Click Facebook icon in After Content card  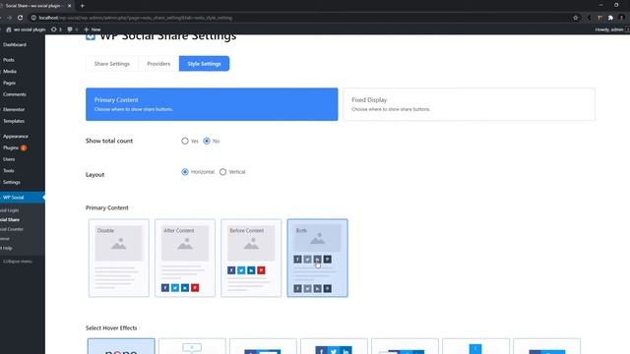click(165, 288)
